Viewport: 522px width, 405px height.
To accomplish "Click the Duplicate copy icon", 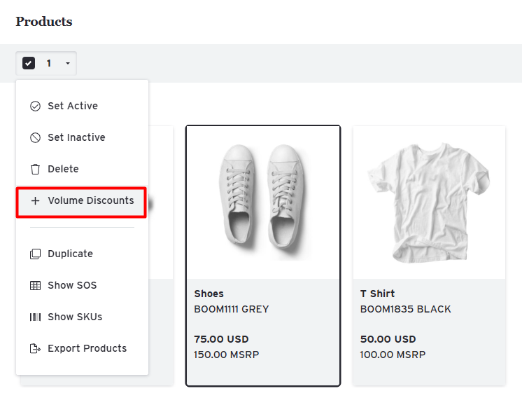I will click(35, 254).
